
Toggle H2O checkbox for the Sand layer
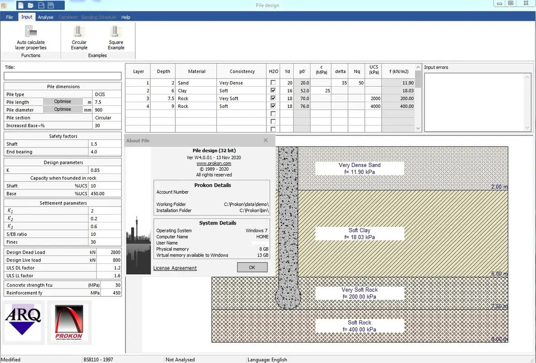(x=273, y=83)
